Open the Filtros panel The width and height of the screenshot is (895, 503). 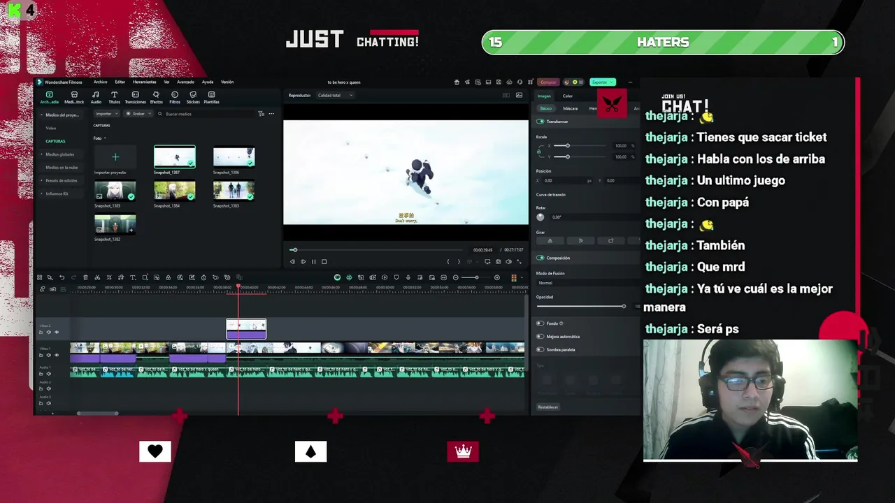pos(175,97)
